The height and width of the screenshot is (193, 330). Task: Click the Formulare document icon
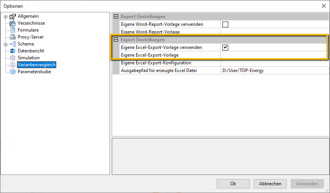[13, 30]
